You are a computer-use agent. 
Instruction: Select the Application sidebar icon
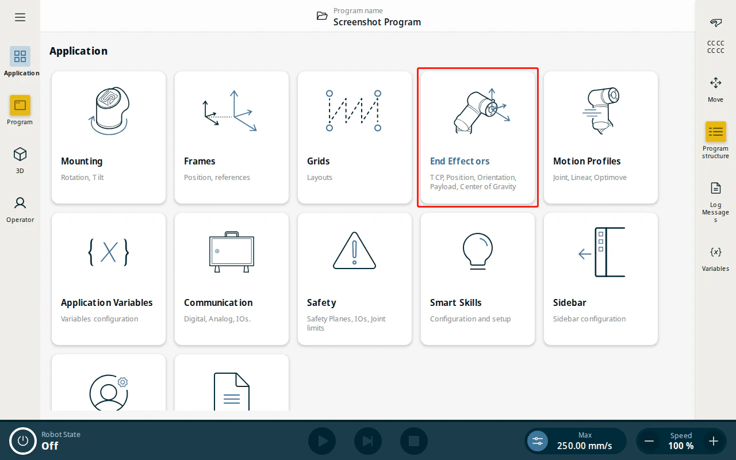(x=20, y=56)
